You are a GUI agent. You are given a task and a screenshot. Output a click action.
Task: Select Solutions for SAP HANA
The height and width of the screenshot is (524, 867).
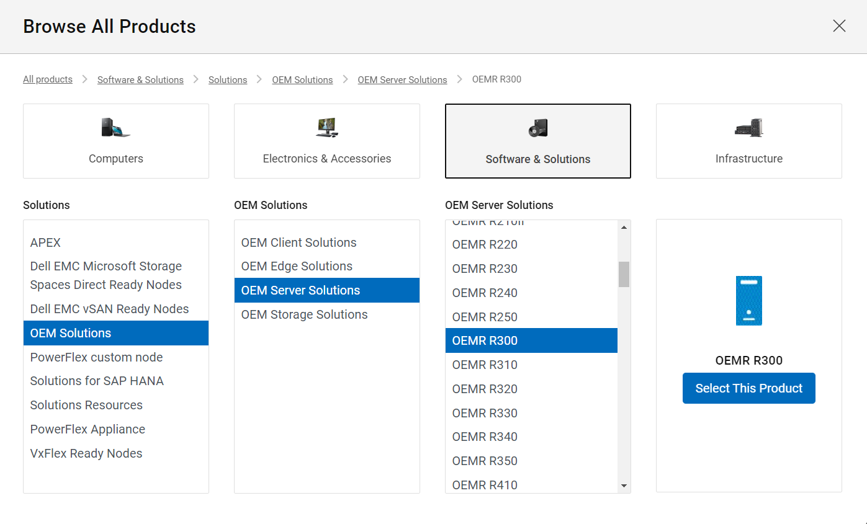[x=97, y=381]
